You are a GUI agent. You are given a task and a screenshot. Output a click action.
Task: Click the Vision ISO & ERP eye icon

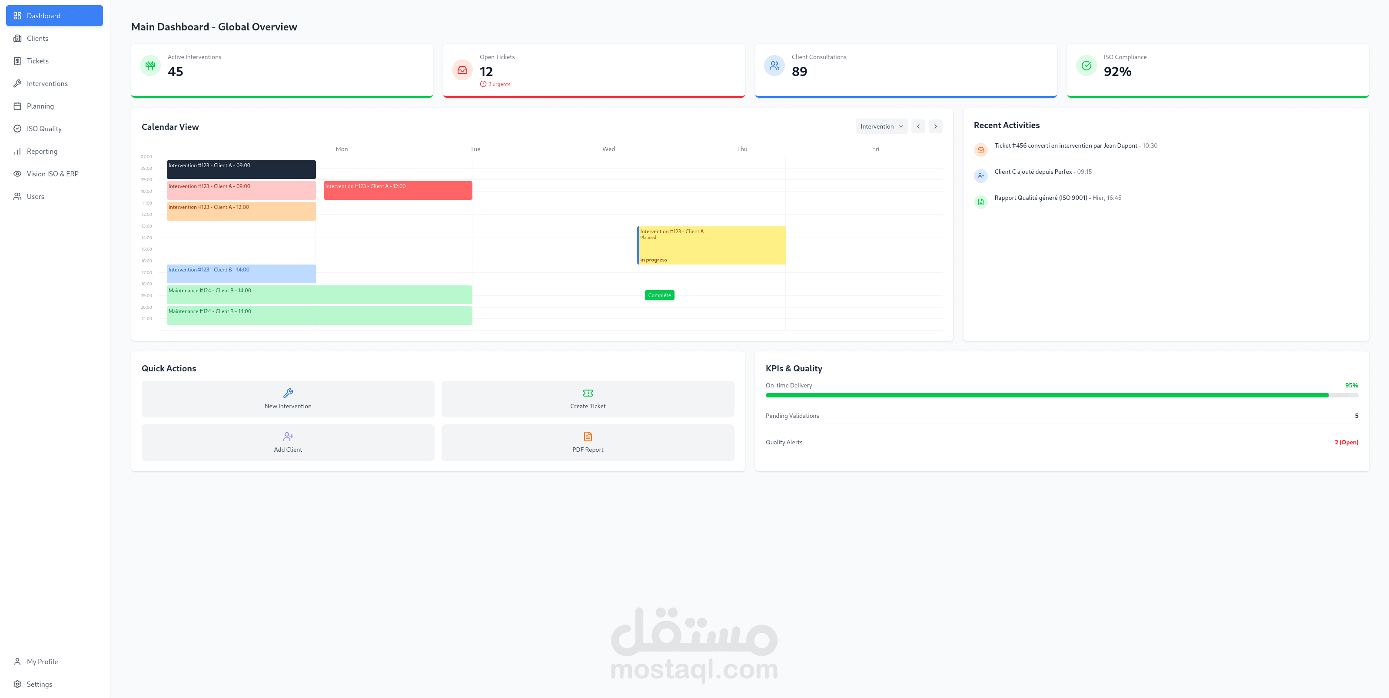(x=17, y=174)
